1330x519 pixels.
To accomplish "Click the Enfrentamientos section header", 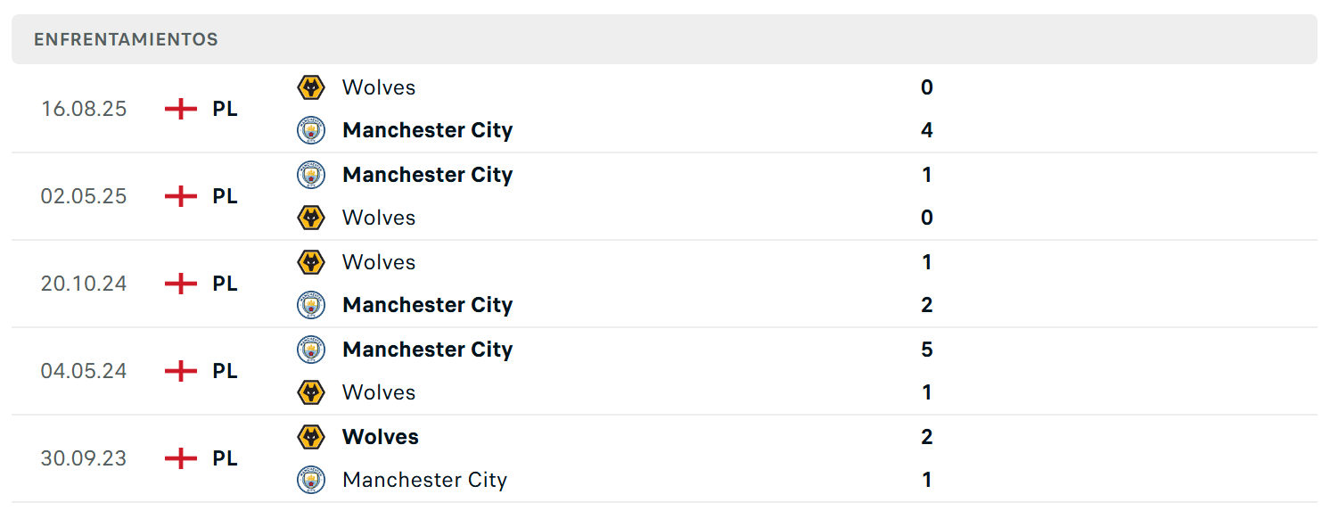I will pyautogui.click(x=664, y=39).
